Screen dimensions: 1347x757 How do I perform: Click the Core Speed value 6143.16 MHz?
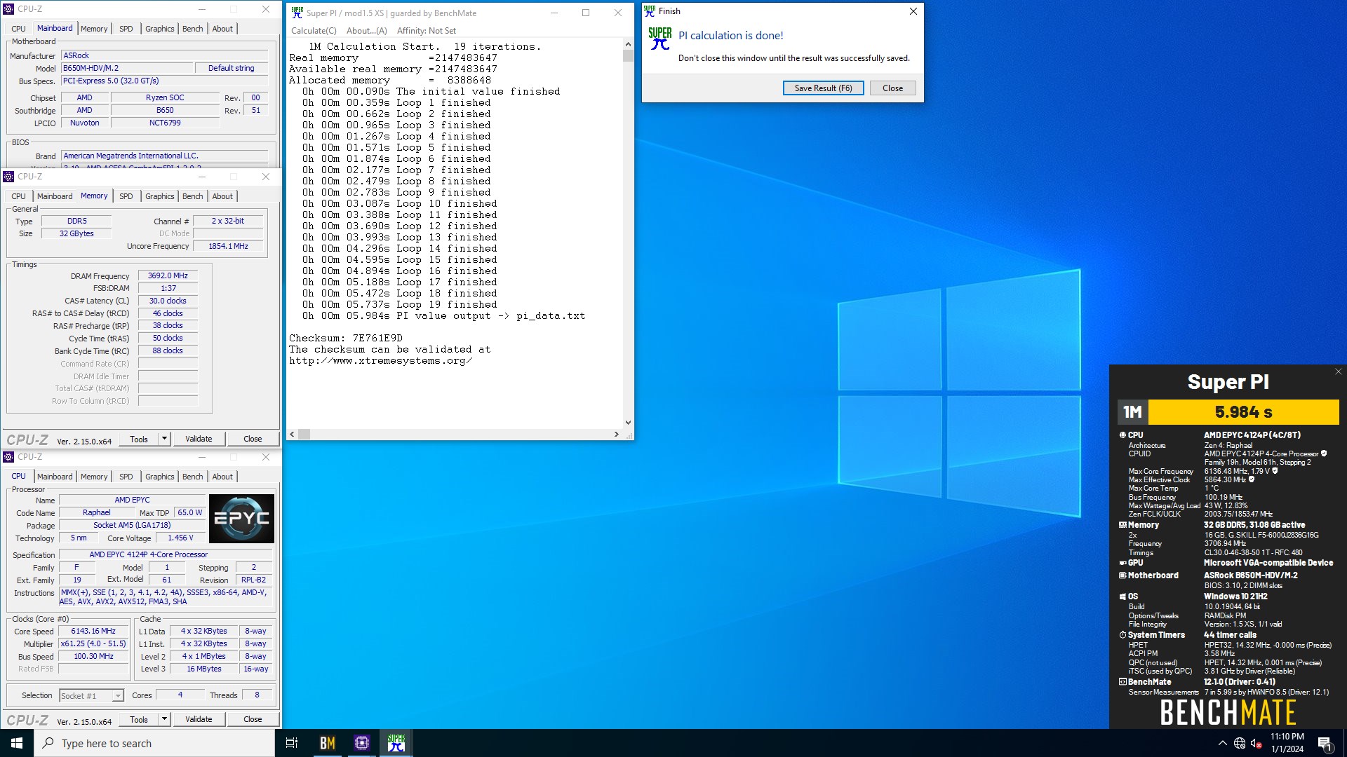click(x=93, y=632)
